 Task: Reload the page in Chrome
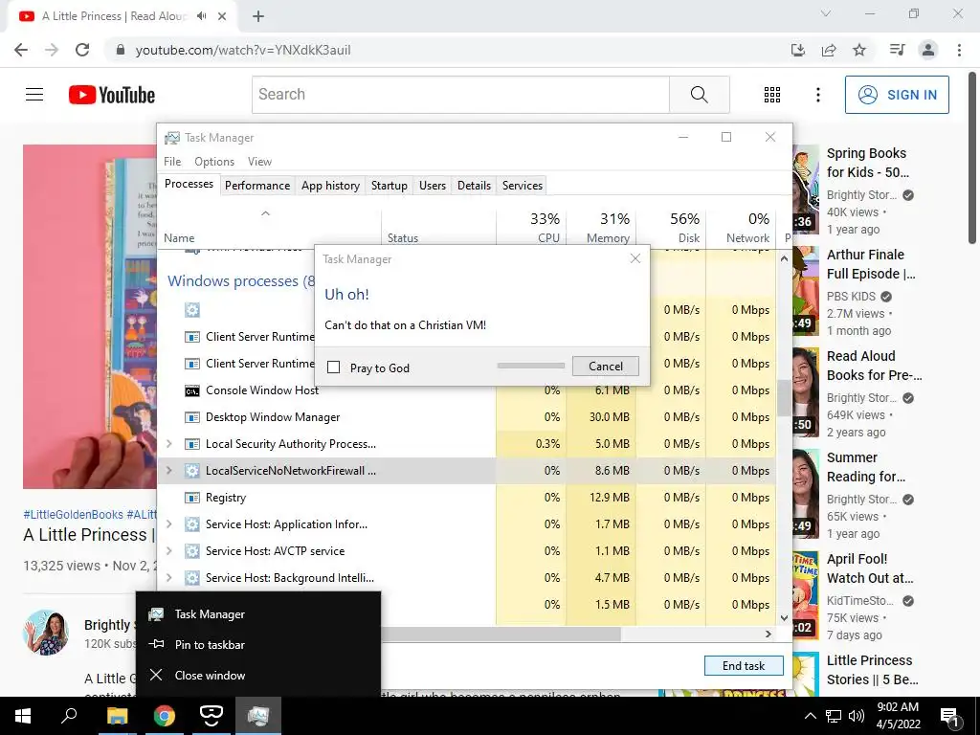click(82, 50)
